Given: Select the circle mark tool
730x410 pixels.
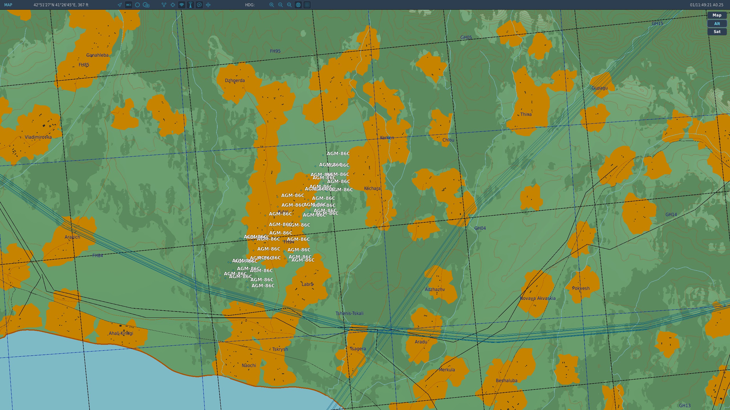Looking at the screenshot, I should [x=137, y=5].
